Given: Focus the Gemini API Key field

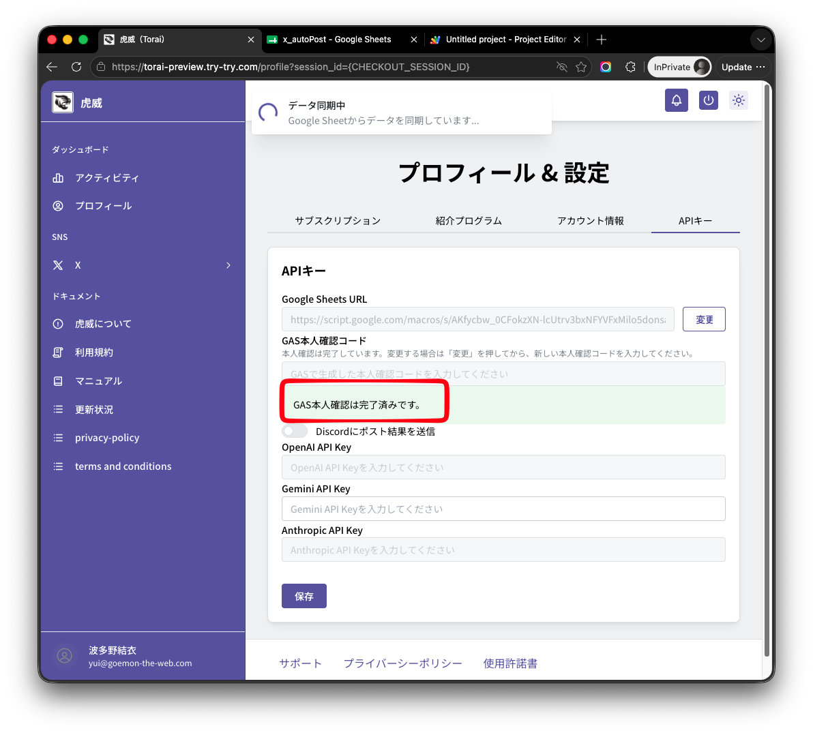Looking at the screenshot, I should click(503, 509).
